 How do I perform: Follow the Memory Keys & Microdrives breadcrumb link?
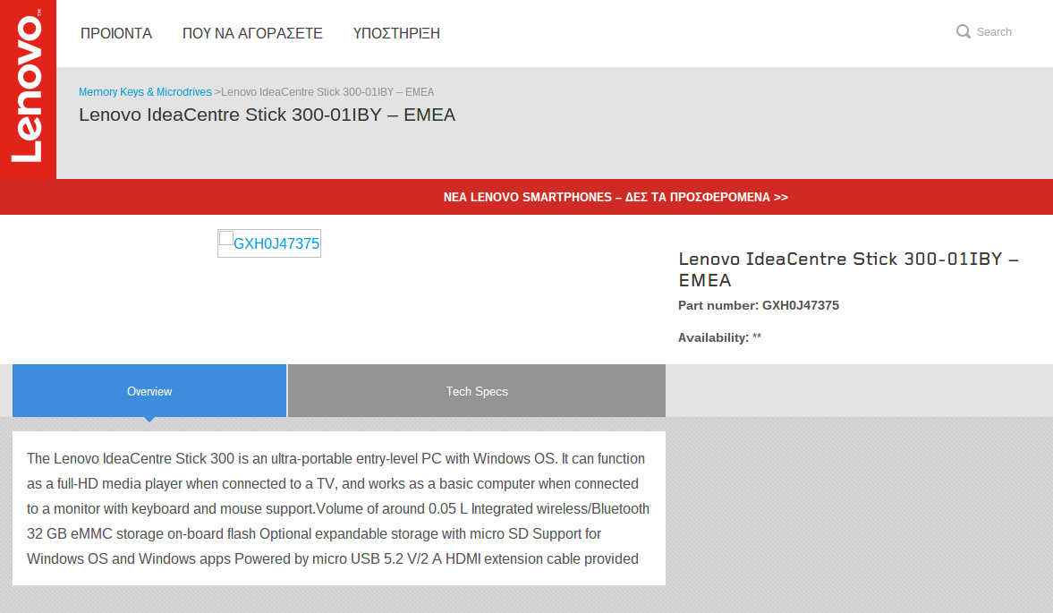tap(145, 92)
